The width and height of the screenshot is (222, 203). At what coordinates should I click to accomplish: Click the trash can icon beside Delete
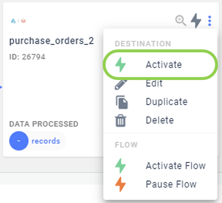[x=120, y=121]
